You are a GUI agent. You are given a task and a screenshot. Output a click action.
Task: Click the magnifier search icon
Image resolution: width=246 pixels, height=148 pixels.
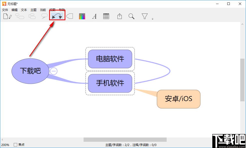click(x=131, y=16)
